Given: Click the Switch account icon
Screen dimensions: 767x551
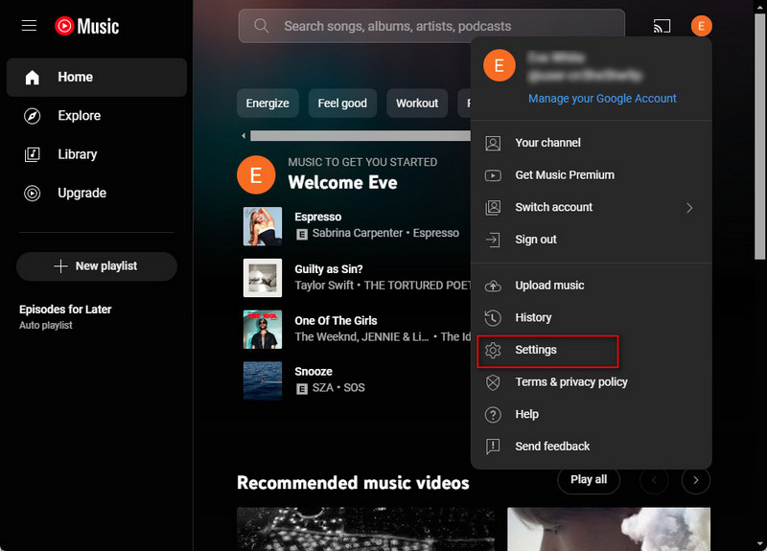Looking at the screenshot, I should 493,207.
